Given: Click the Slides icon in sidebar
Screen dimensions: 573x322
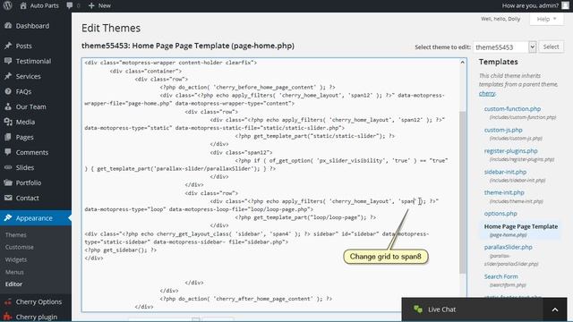Looking at the screenshot, I should (8, 167).
